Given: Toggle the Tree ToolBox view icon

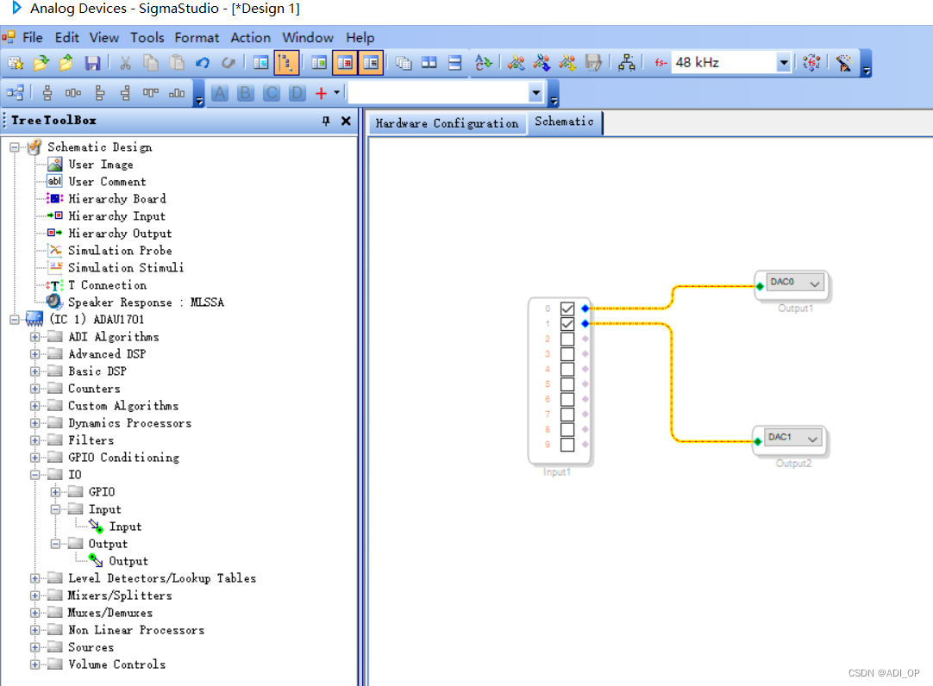Looking at the screenshot, I should click(x=286, y=62).
